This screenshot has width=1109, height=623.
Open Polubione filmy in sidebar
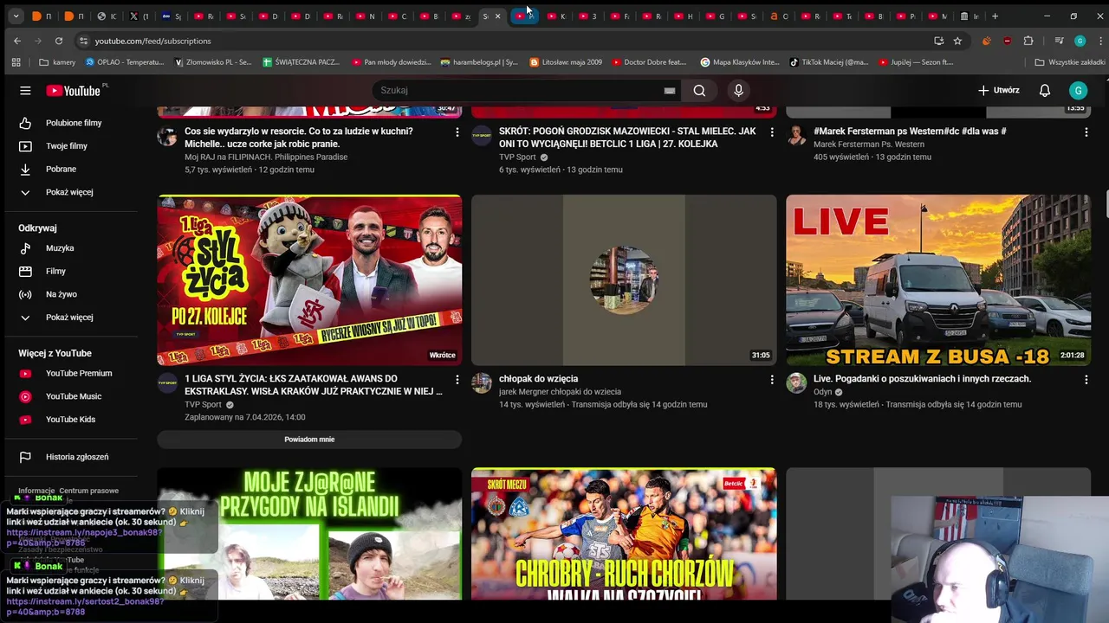74,123
